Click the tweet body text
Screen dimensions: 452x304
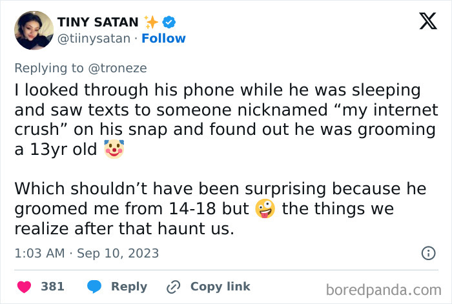pyautogui.click(x=226, y=159)
